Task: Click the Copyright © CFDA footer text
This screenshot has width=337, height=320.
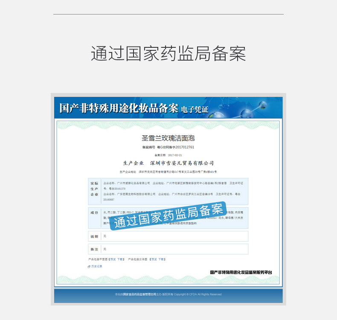Action: tap(198, 294)
